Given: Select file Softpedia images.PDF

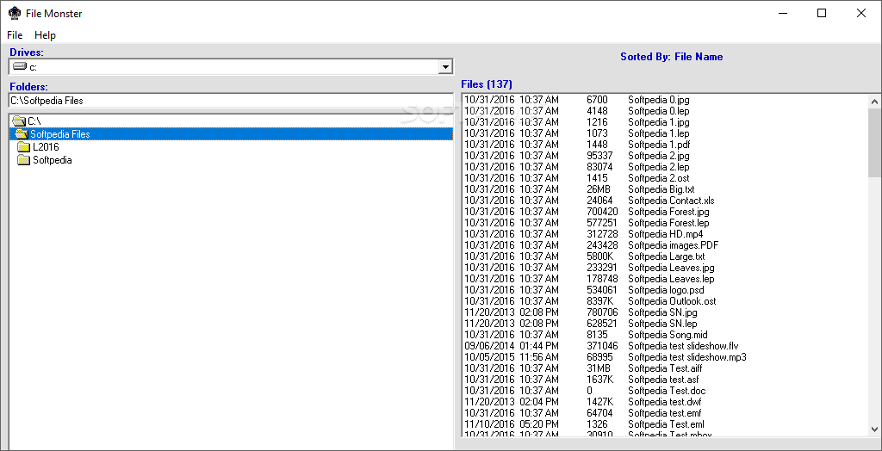Looking at the screenshot, I should (674, 245).
